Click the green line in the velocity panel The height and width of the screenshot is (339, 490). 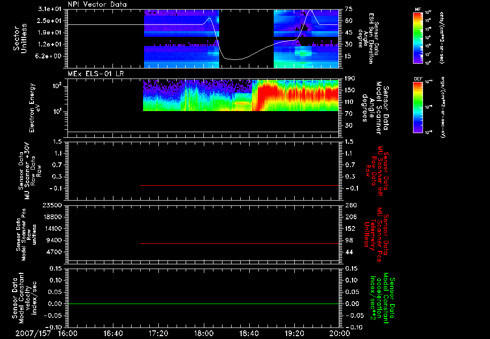coord(203,304)
